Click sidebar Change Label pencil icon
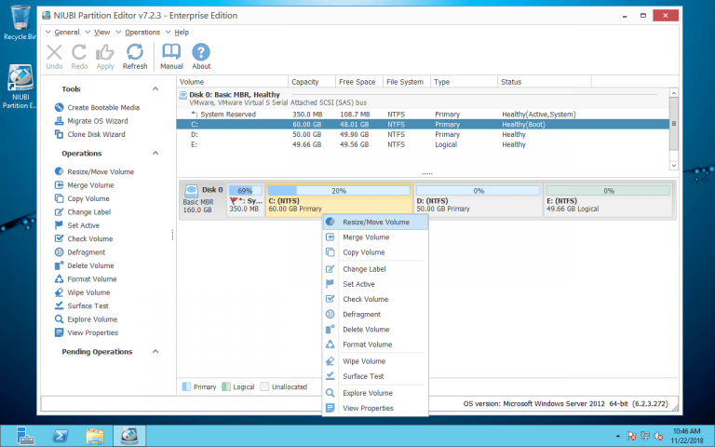 (59, 212)
